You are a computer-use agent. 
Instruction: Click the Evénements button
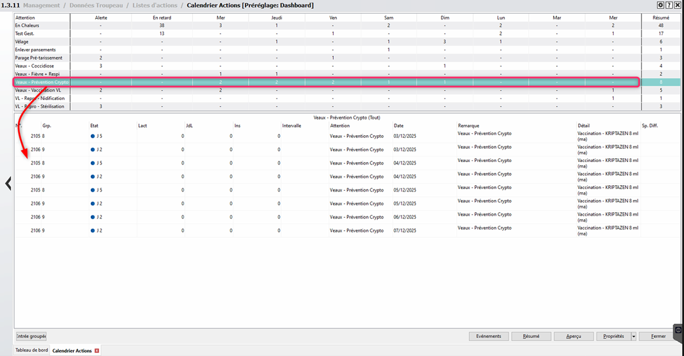point(489,337)
